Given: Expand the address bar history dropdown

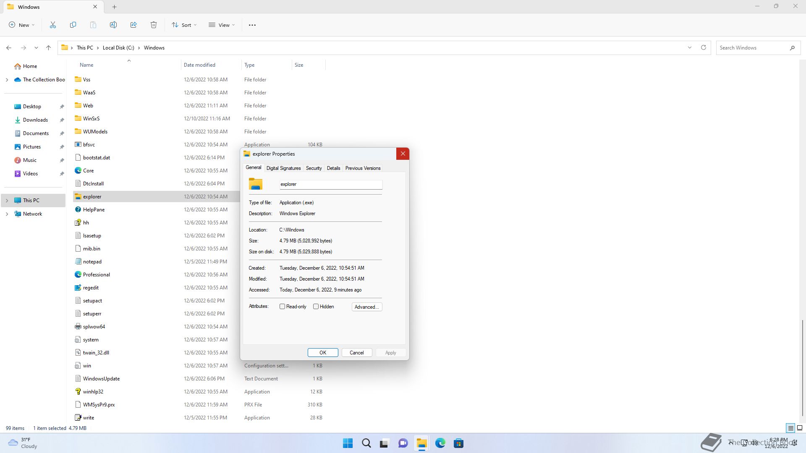Looking at the screenshot, I should pos(689,48).
